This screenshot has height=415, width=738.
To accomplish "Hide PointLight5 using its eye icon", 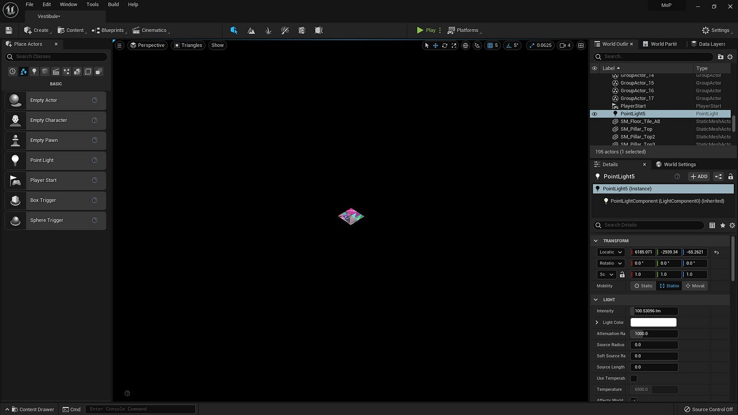I will 595,114.
